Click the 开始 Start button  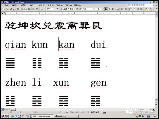pos(5,116)
